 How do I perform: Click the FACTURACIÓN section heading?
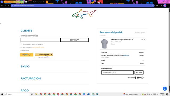click(31, 78)
